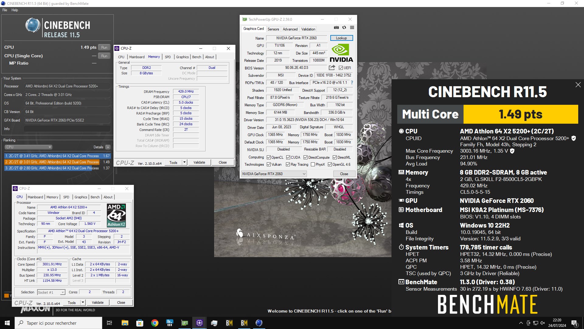Switch to SPD tab in CPU-Z Memory window
The height and width of the screenshot is (329, 584).
tap(168, 57)
